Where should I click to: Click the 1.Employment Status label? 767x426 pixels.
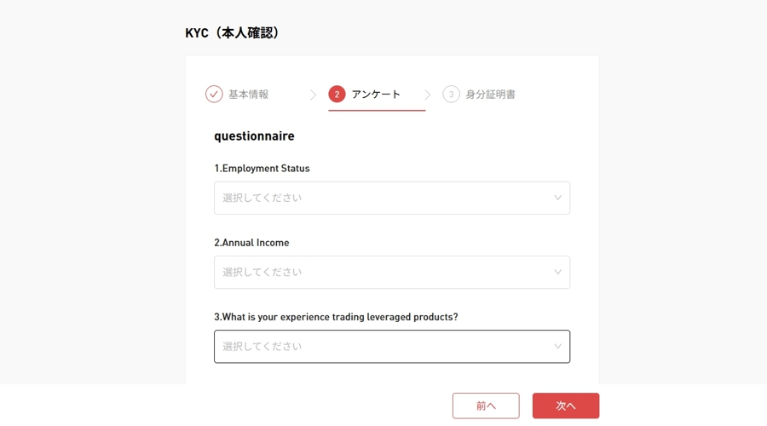[262, 168]
